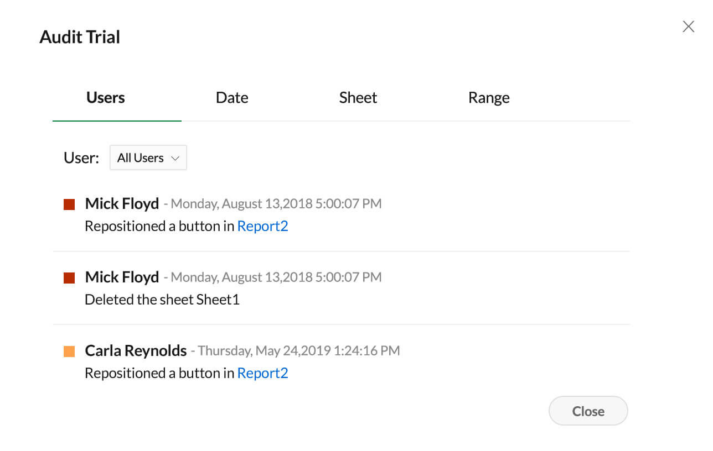
Task: Switch to the Range tab
Action: [x=489, y=97]
